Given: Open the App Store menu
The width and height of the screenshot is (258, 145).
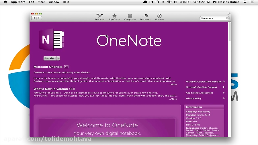Looking at the screenshot, I should tap(18, 2).
